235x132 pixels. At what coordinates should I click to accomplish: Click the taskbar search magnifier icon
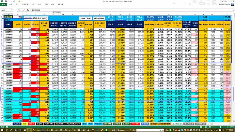click(x=7, y=130)
